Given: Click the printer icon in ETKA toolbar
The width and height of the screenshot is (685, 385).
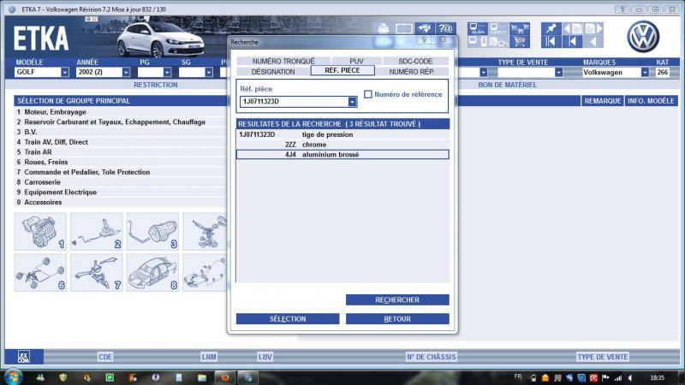Looking at the screenshot, I should pos(384,28).
